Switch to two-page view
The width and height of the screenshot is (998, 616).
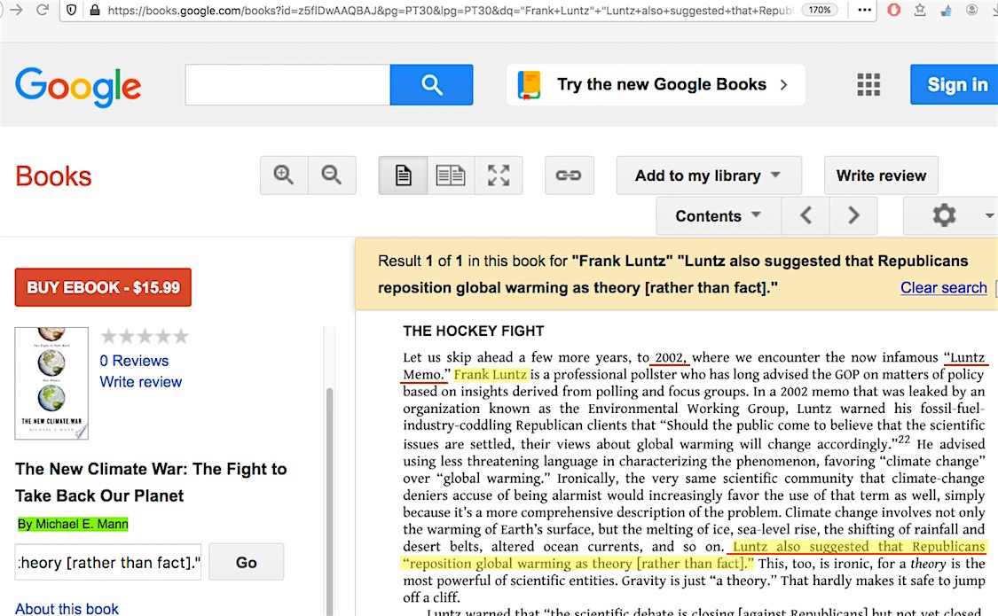coord(451,175)
